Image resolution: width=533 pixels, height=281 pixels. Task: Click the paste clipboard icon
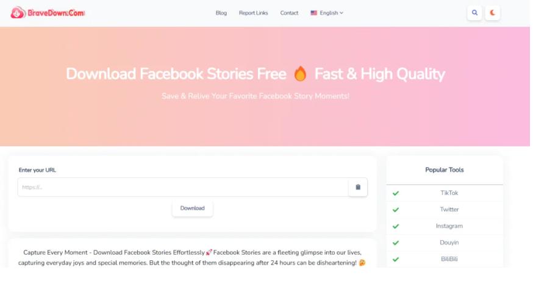coord(358,187)
